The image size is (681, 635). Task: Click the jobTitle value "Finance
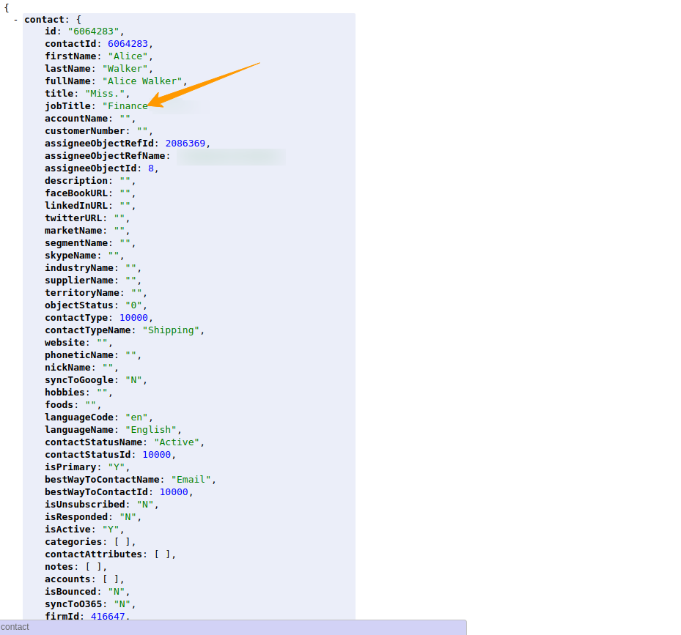tap(125, 106)
